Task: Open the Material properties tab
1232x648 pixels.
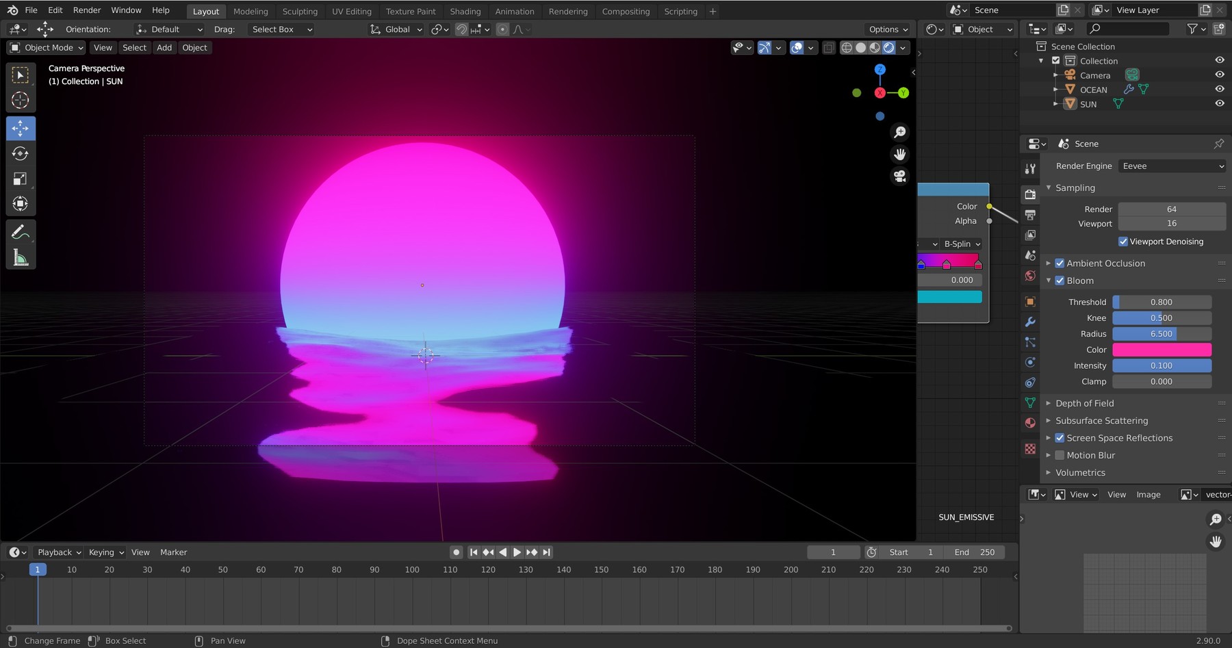Action: pos(1030,422)
